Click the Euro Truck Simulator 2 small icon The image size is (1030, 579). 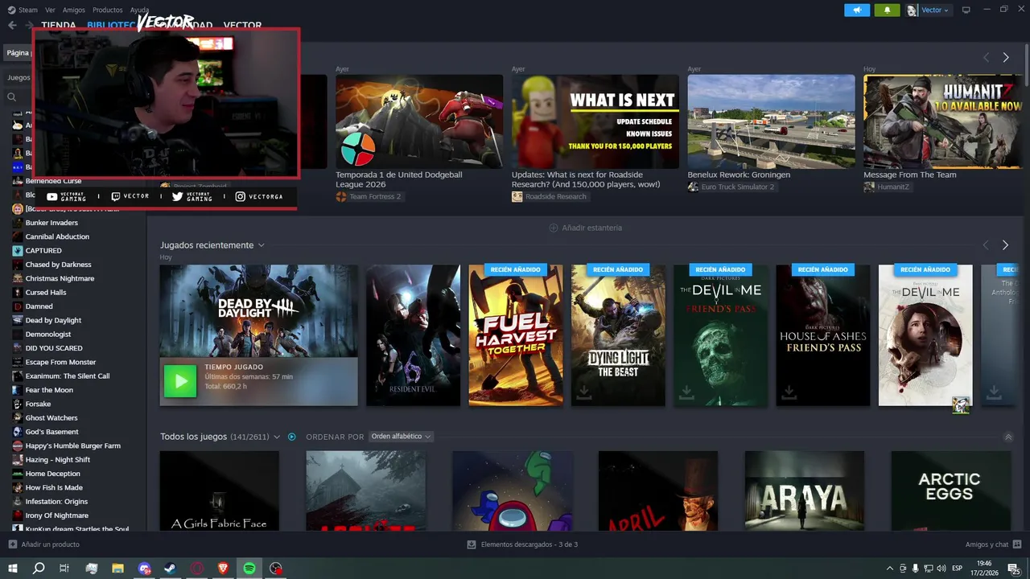pyautogui.click(x=693, y=187)
